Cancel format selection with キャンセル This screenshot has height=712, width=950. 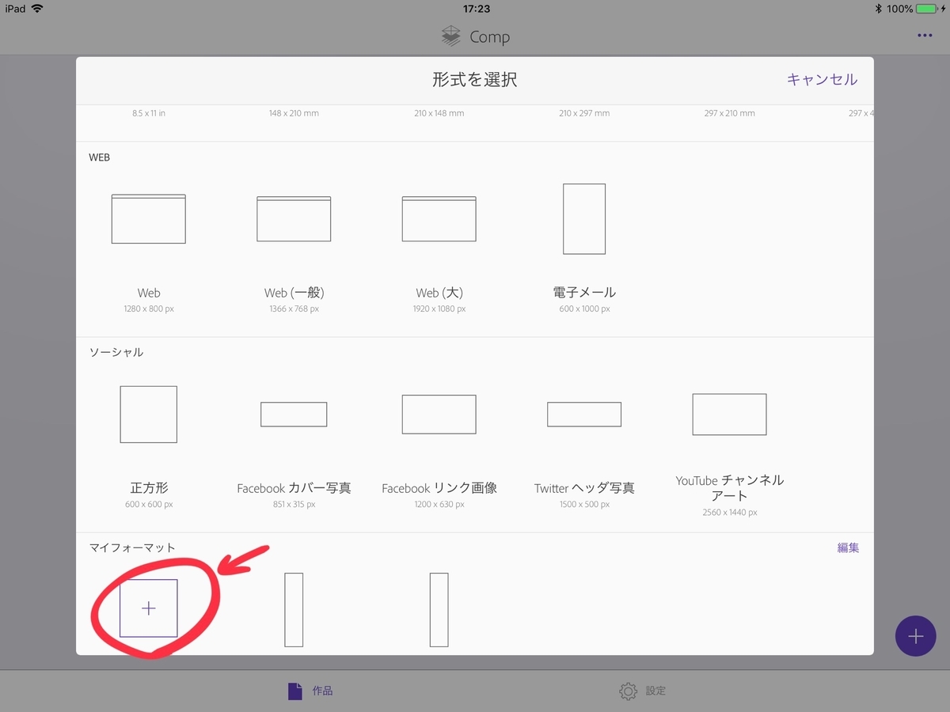pos(821,79)
